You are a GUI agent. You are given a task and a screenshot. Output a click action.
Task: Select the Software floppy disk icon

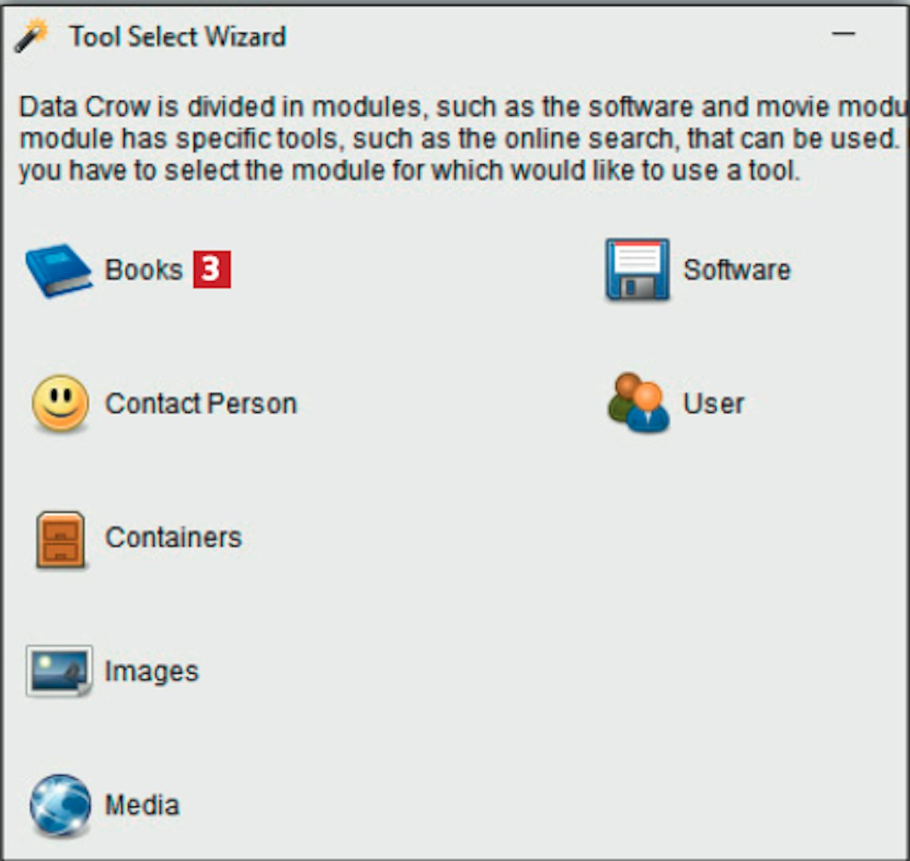pos(638,270)
